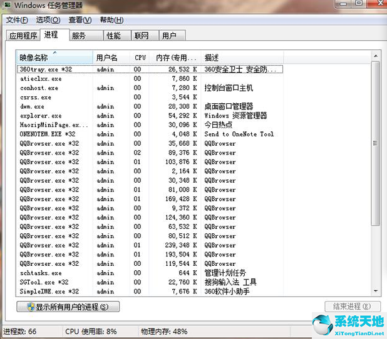Select QQBrowser process using 239,348 K
The height and width of the screenshot is (339, 387).
click(150, 245)
